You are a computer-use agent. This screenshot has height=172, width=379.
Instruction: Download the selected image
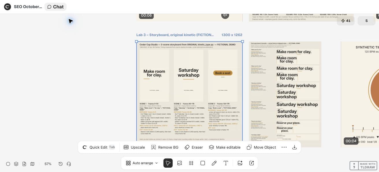(294, 147)
